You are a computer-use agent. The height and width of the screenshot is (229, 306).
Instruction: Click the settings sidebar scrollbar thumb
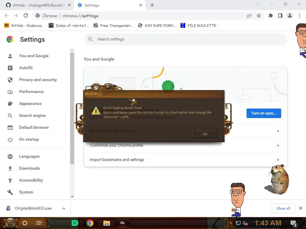coord(72,109)
